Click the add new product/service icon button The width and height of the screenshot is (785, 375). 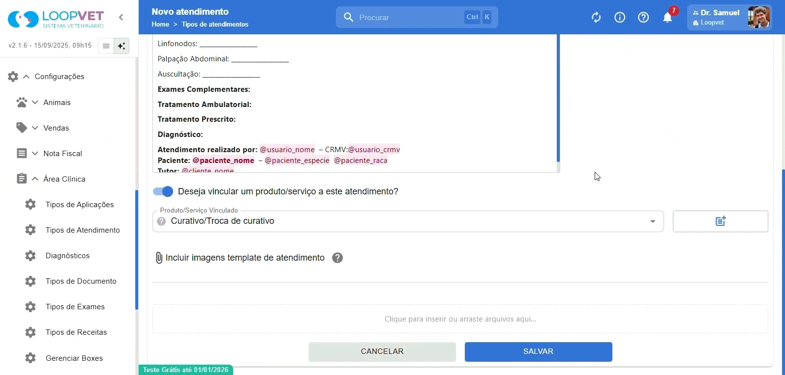click(720, 221)
